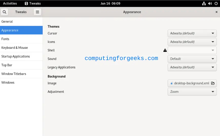Open the network status icon
Screen dimensions: 220x136
[x=204, y=4]
